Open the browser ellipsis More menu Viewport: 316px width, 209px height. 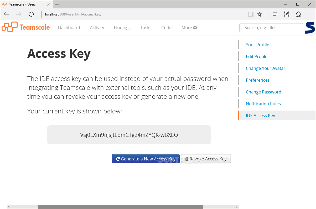pos(310,14)
